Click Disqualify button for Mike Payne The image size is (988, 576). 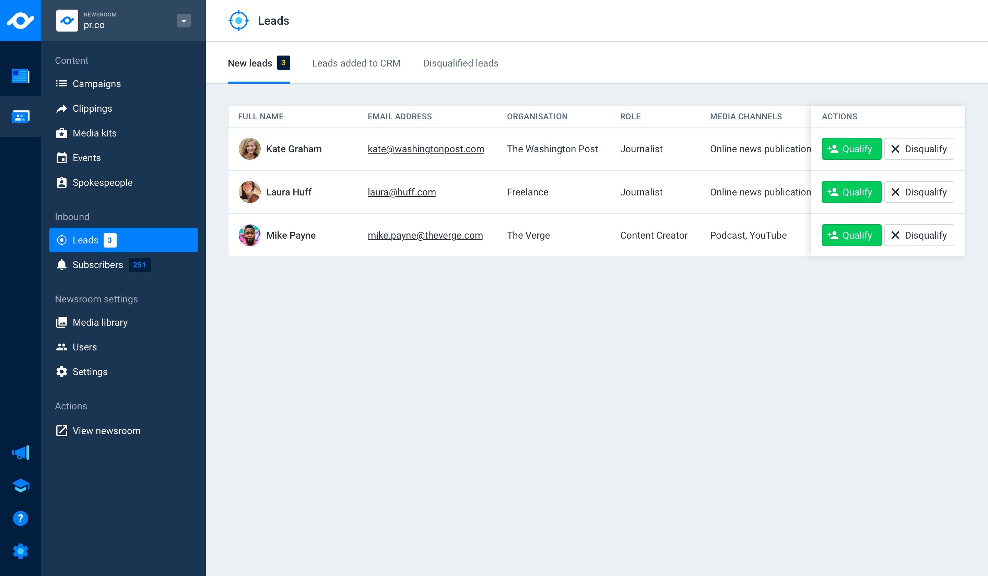919,235
